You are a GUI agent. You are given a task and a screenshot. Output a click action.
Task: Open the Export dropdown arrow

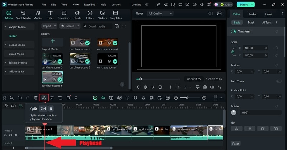[x=252, y=5]
